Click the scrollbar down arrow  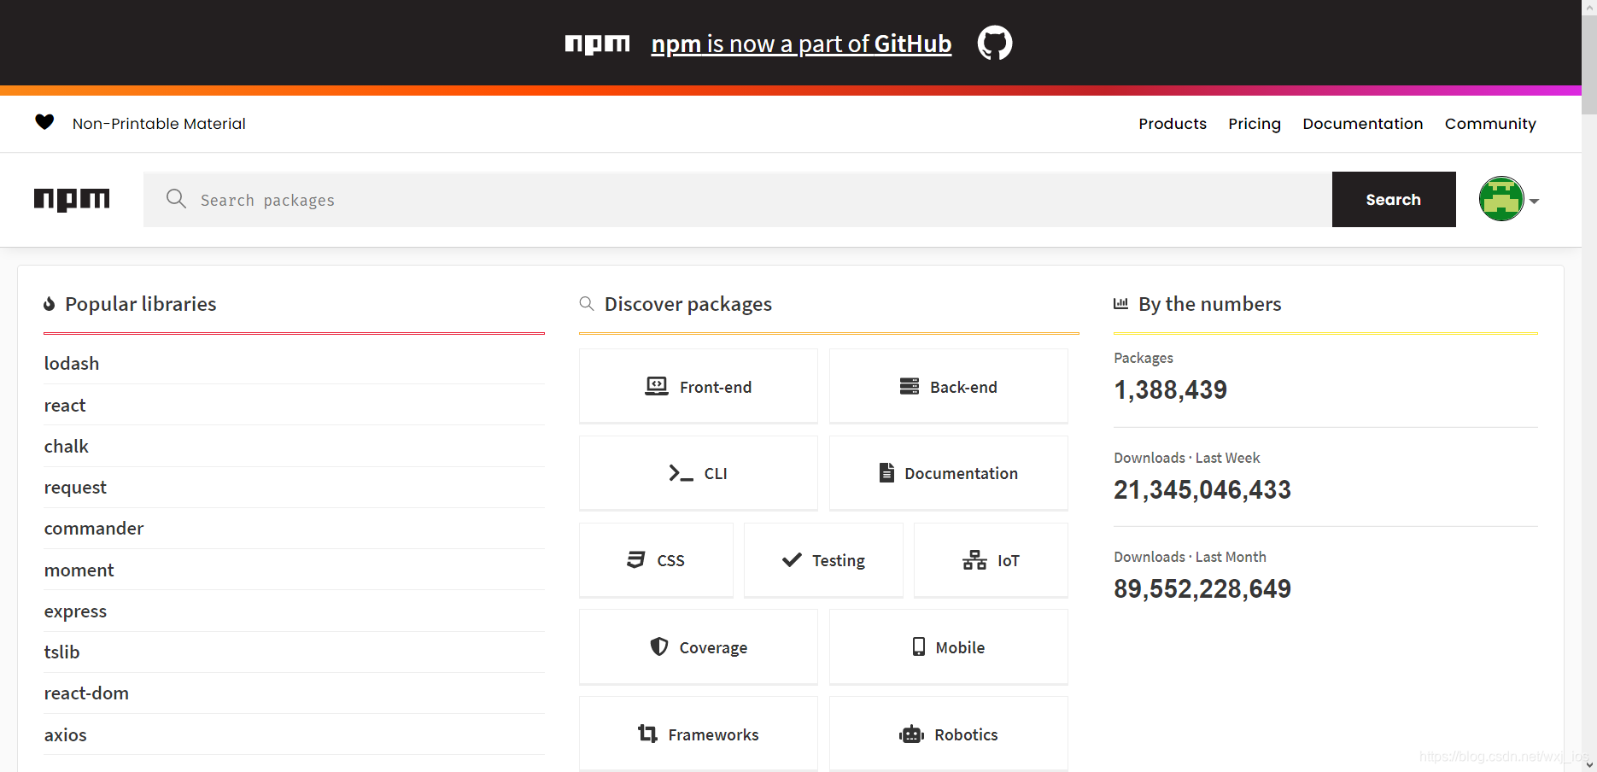pos(1589,764)
